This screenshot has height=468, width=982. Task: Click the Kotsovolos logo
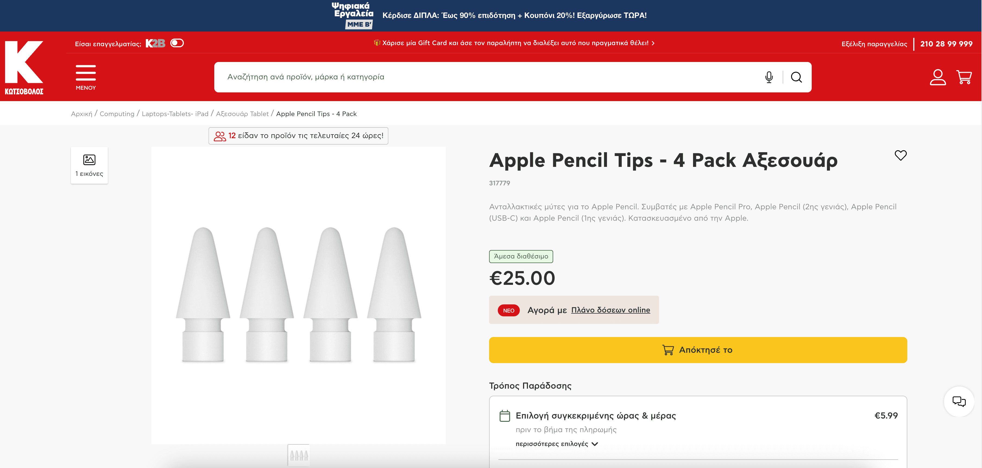click(x=24, y=67)
